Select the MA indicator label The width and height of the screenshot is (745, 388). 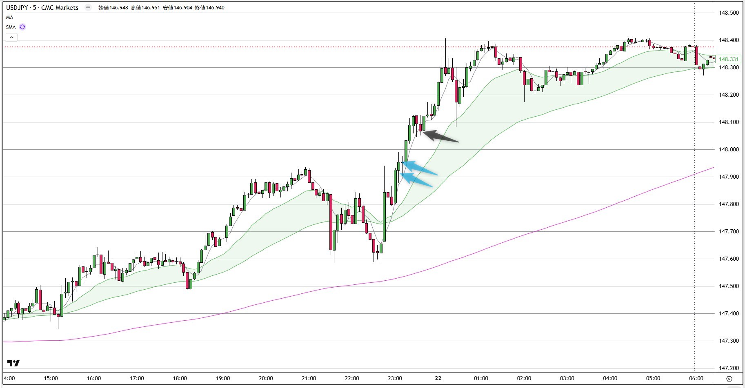(9, 18)
